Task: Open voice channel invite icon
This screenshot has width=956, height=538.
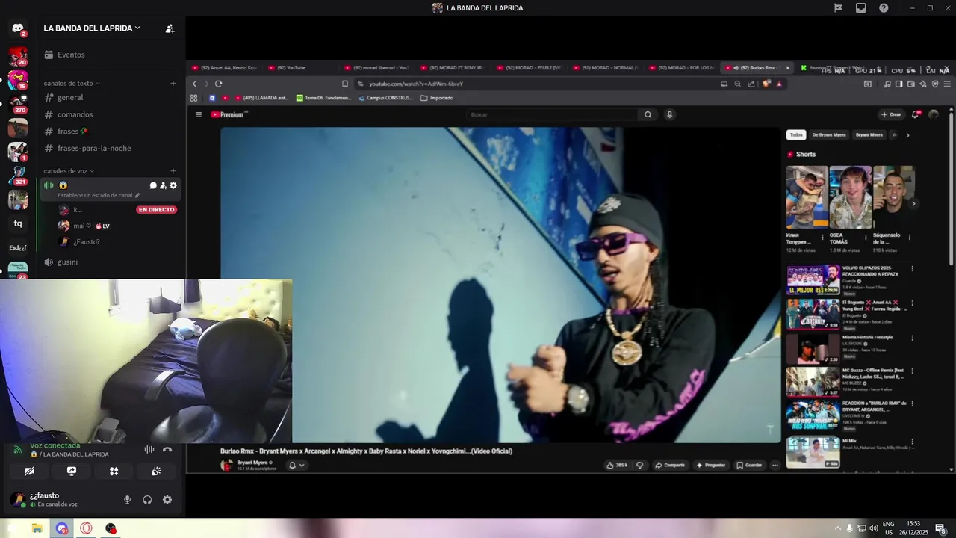Action: (164, 185)
